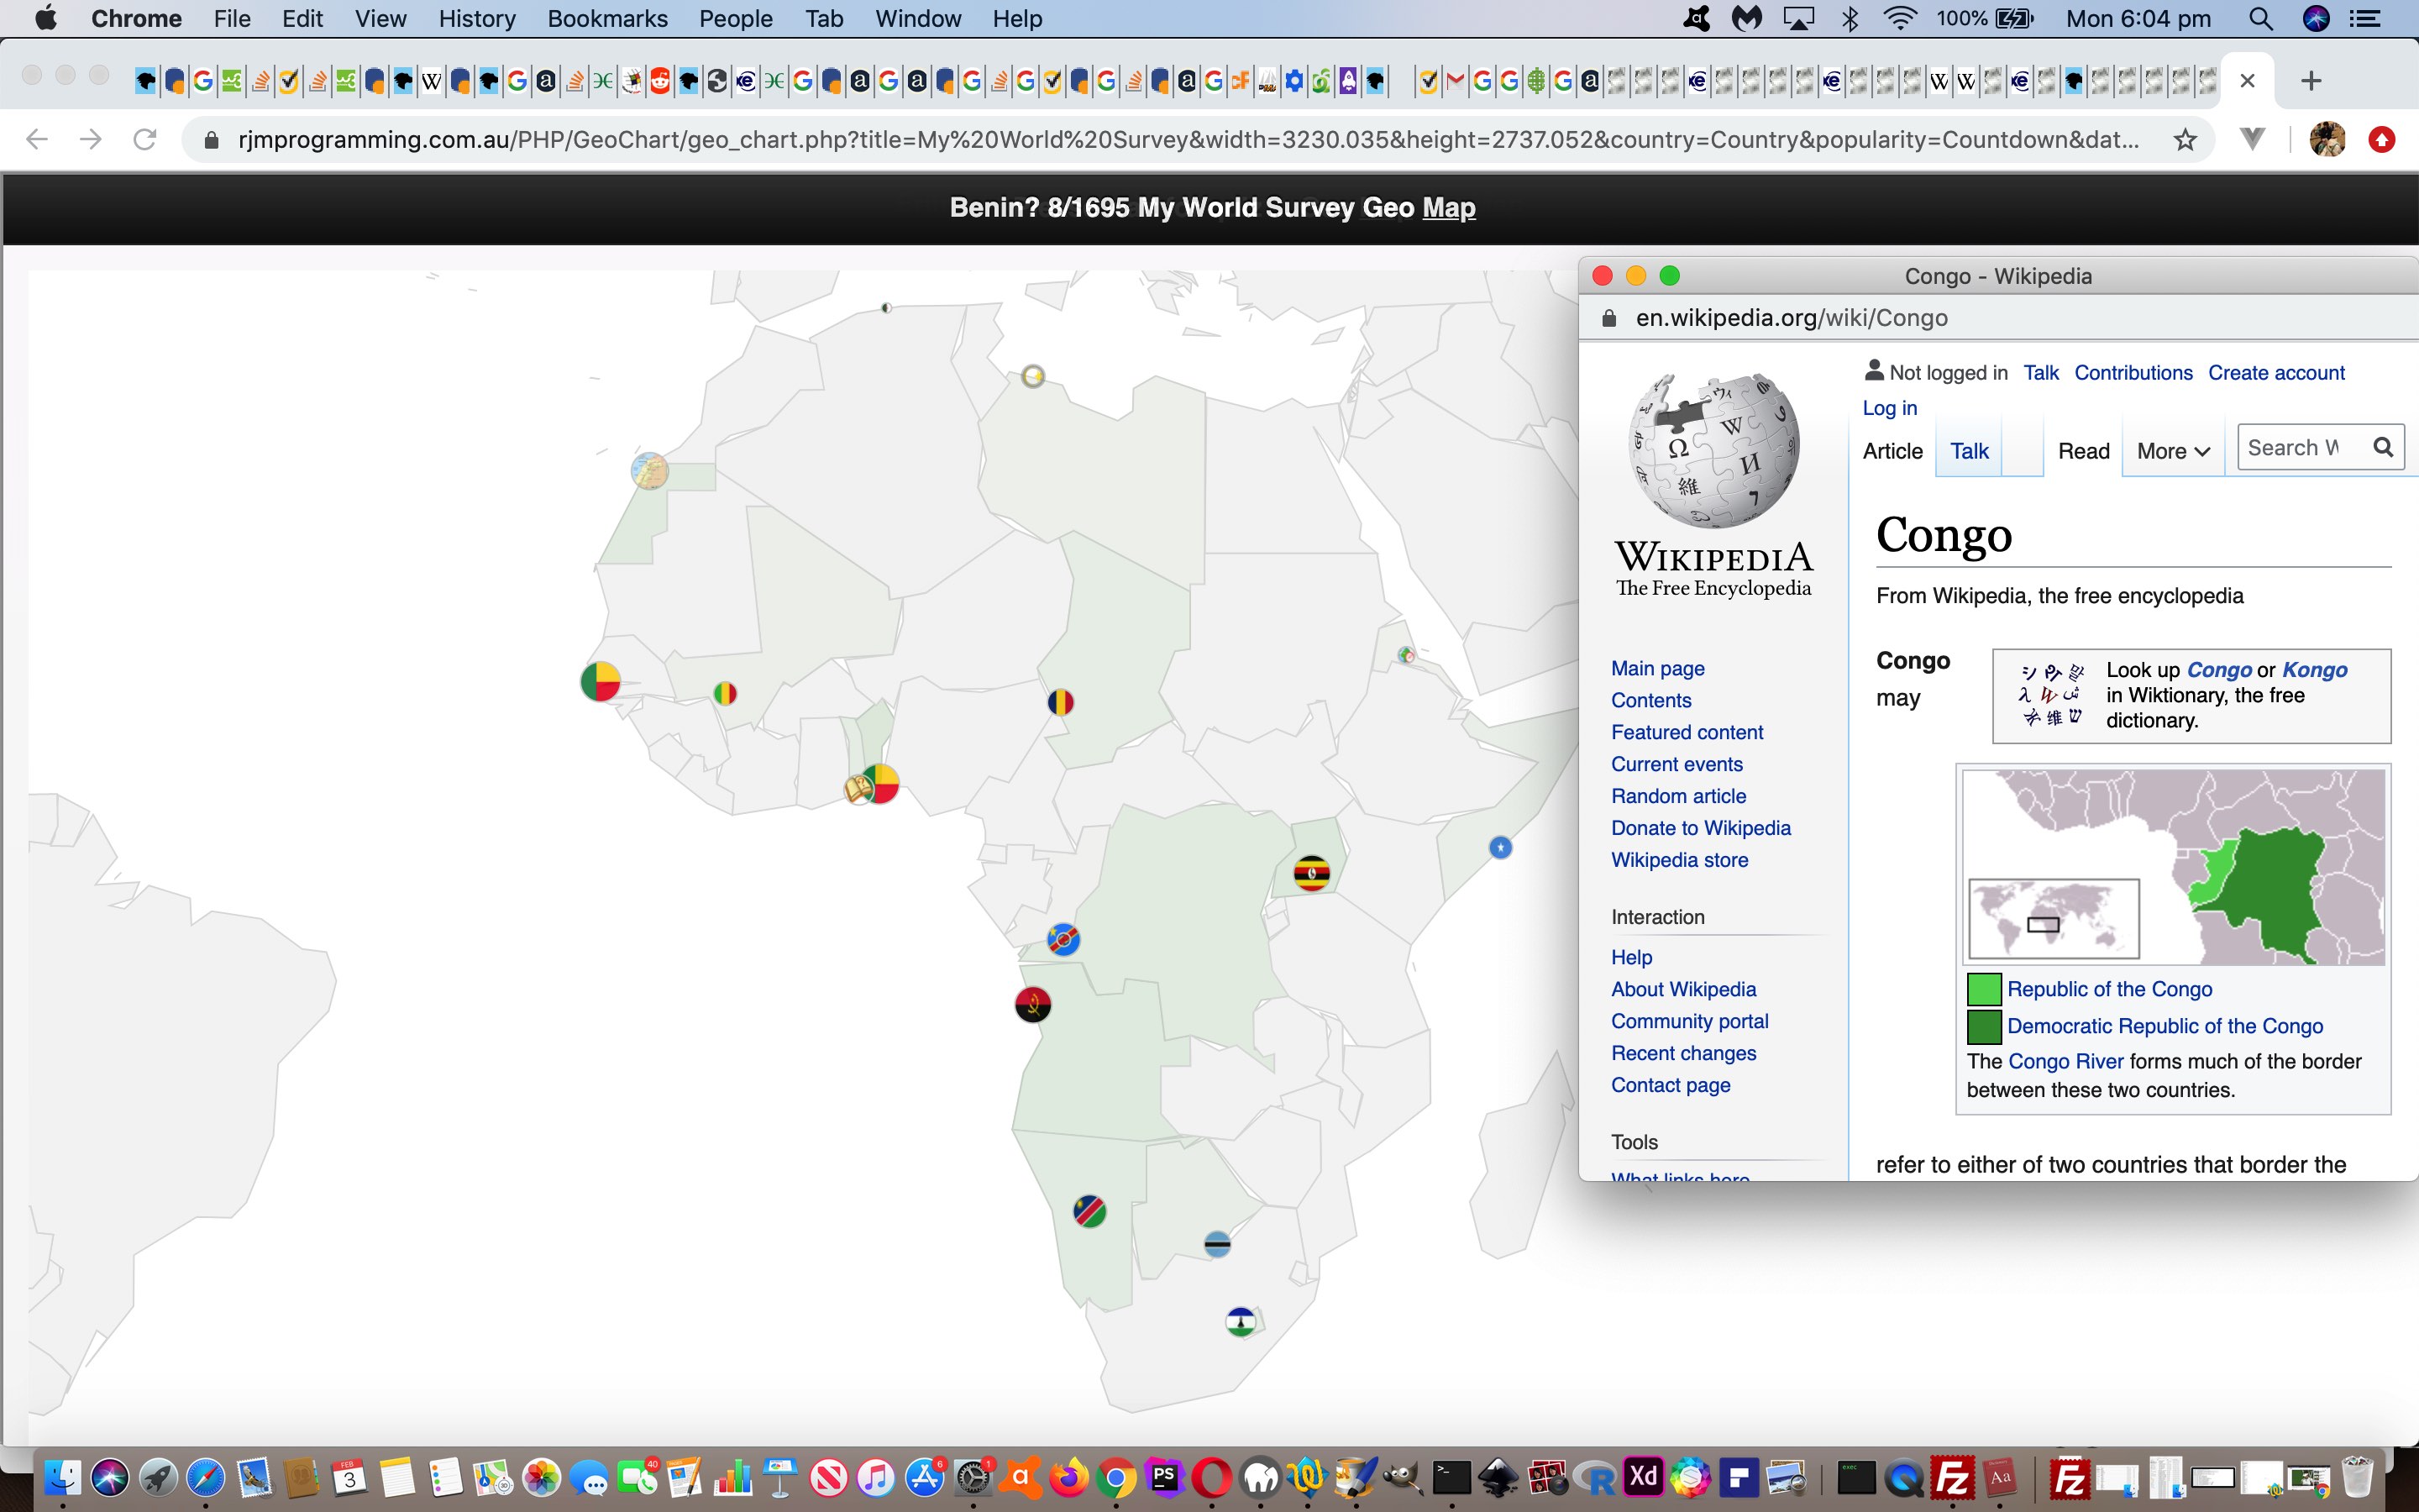Open Firefox from the dock
This screenshot has height=1512, width=2419.
tap(1069, 1477)
